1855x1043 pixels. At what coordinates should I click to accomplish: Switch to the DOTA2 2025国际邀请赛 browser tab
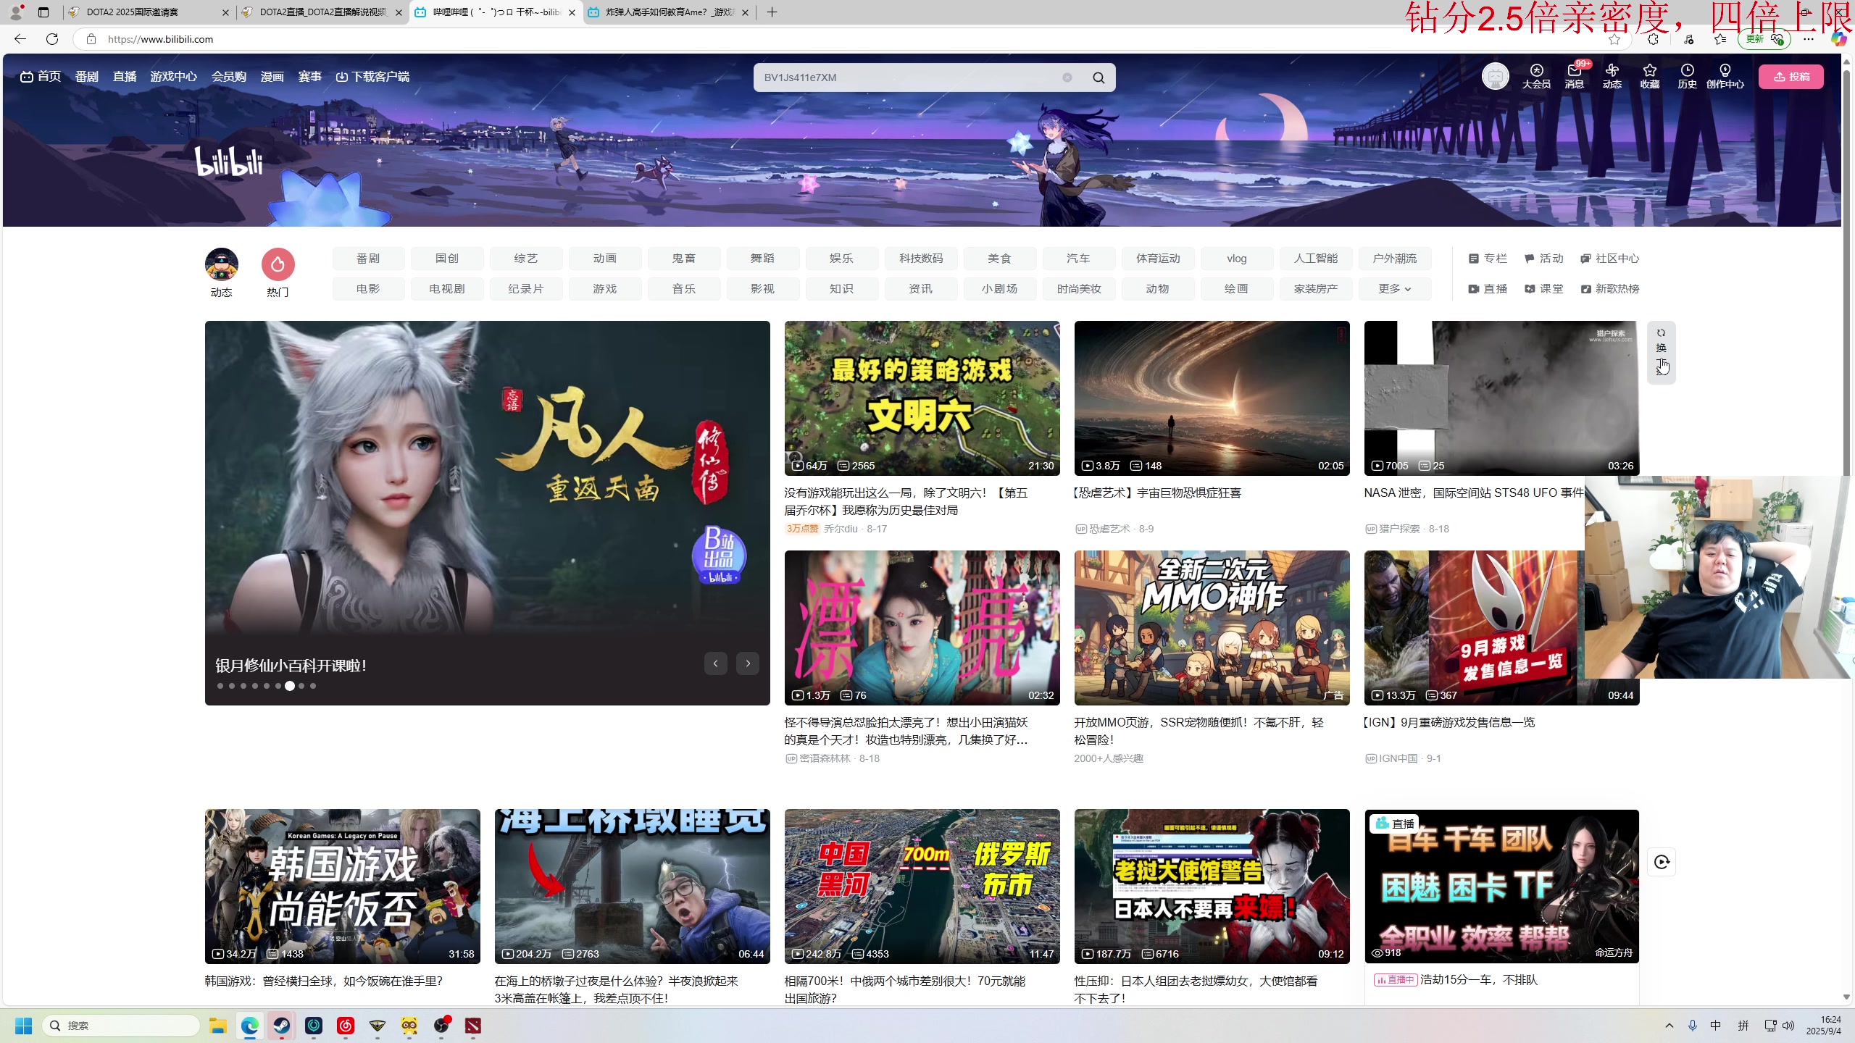pyautogui.click(x=149, y=12)
